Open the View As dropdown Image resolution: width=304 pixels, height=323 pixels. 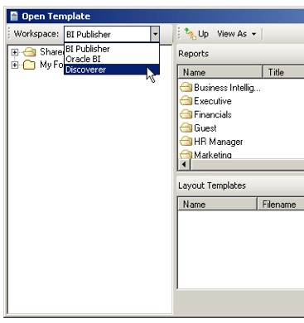[x=237, y=34]
